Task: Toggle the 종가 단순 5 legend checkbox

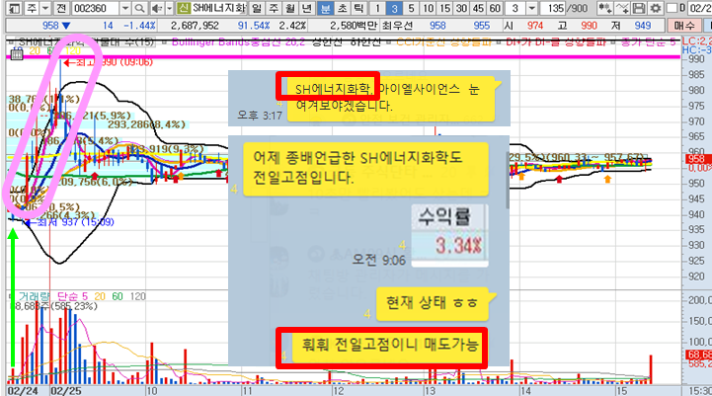Action: click(x=613, y=42)
